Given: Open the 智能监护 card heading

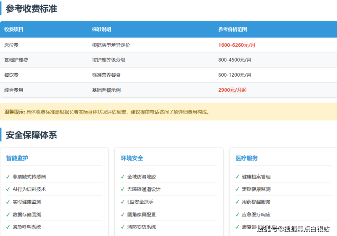Looking at the screenshot, I should click(x=17, y=158).
